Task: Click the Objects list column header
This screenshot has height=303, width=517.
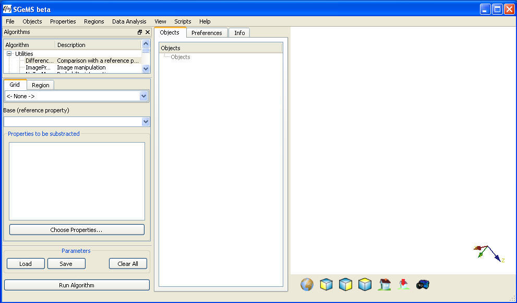Action: tap(221, 48)
